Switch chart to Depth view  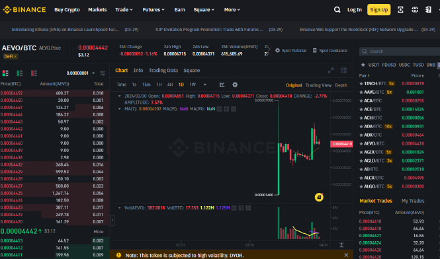tap(341, 85)
